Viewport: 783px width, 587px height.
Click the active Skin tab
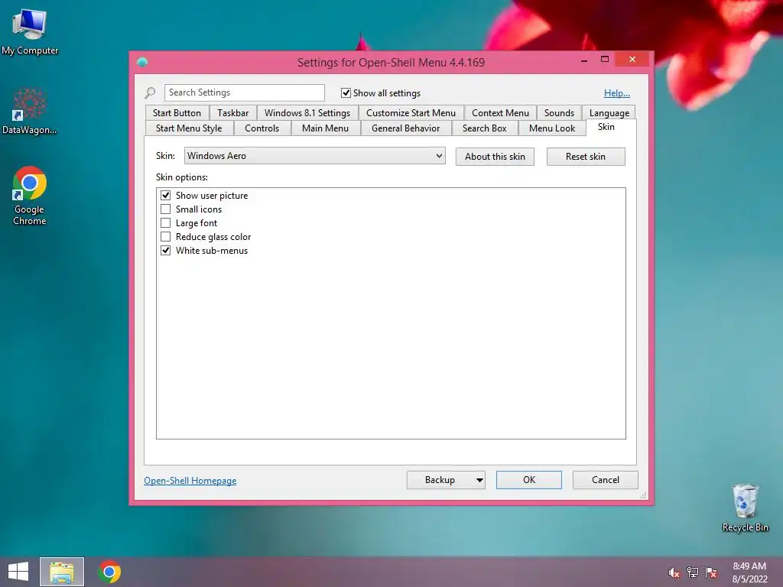(x=606, y=127)
